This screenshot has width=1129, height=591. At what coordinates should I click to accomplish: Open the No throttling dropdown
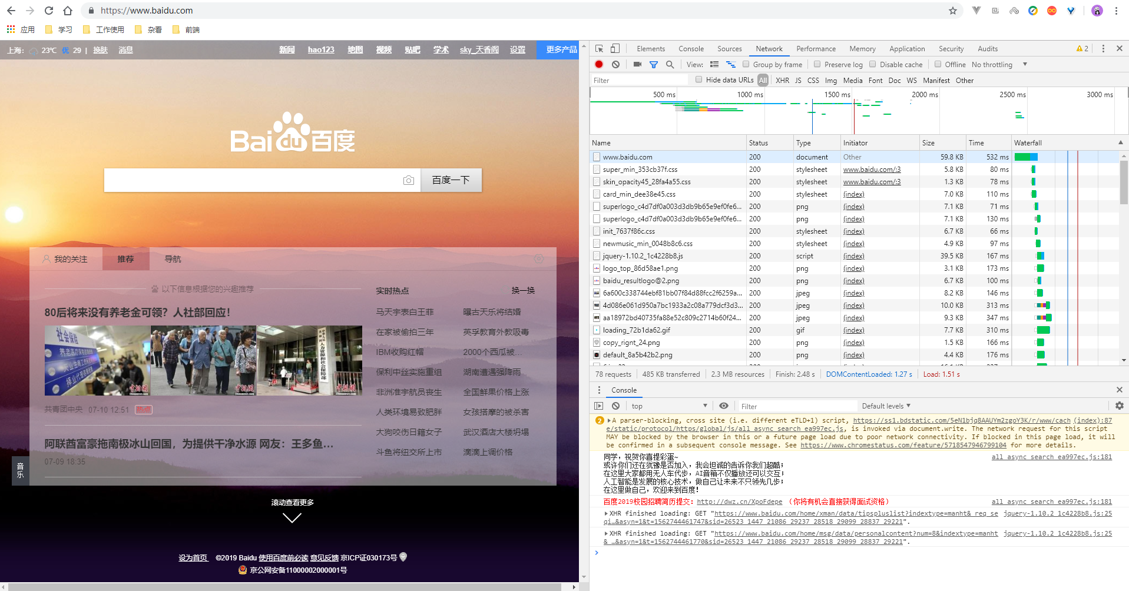(999, 64)
